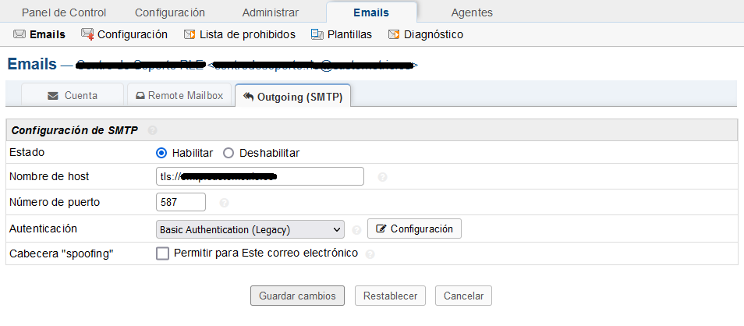This screenshot has width=744, height=326.
Task: Click the Diagnóstico icon
Action: pos(394,34)
